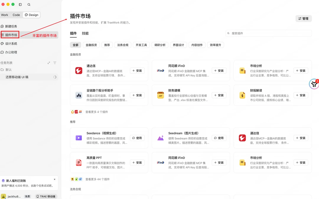
Task: Click 同花顺 iFinD logo in 推荐 section
Action: pos(160,162)
